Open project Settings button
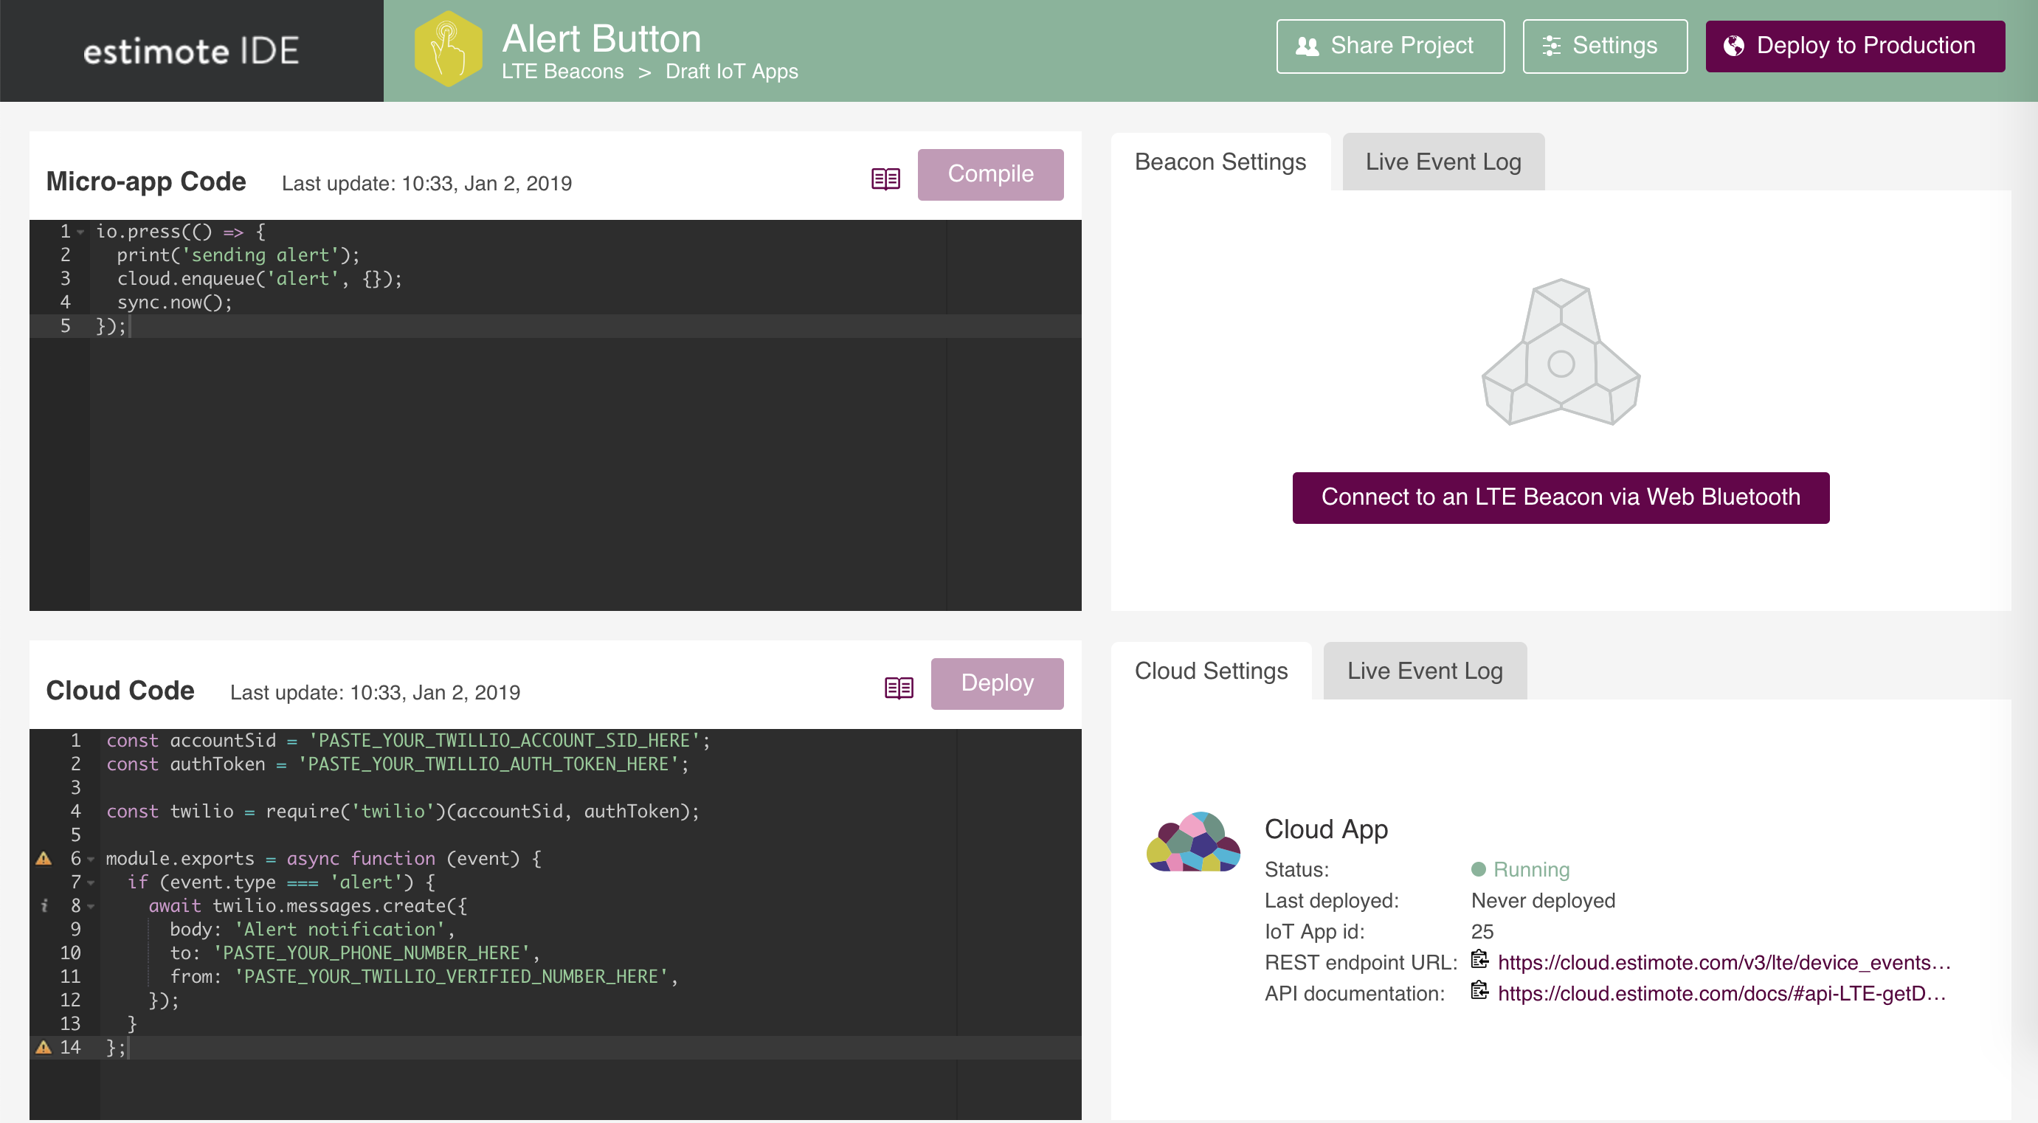Image resolution: width=2038 pixels, height=1123 pixels. tap(1604, 46)
